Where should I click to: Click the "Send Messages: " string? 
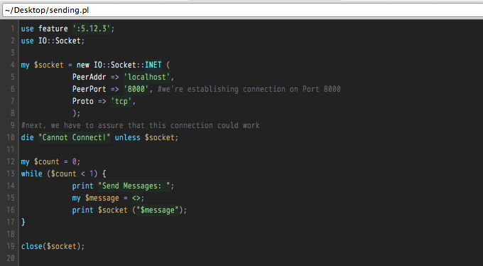(134, 186)
